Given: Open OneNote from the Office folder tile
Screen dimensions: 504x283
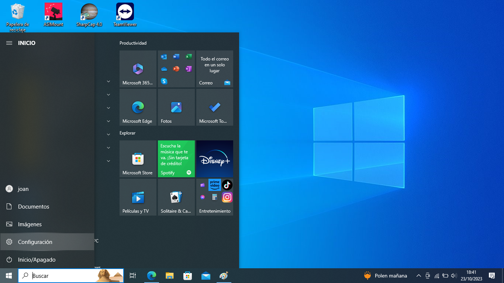Looking at the screenshot, I should pos(188,69).
